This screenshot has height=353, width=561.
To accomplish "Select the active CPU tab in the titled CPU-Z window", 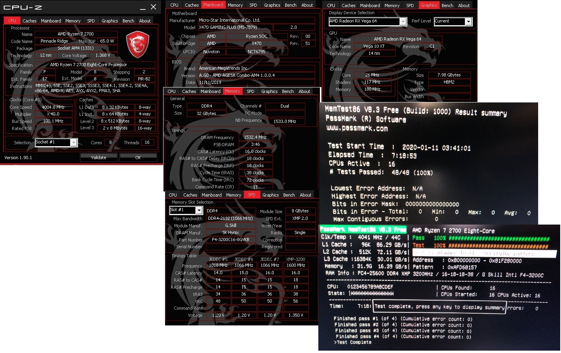I will (x=12, y=20).
